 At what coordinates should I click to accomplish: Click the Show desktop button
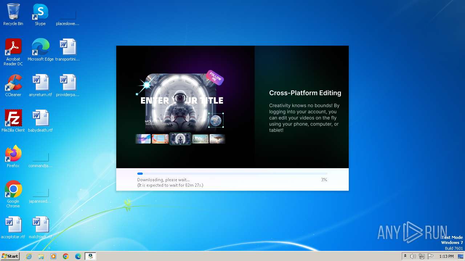[x=461, y=256]
